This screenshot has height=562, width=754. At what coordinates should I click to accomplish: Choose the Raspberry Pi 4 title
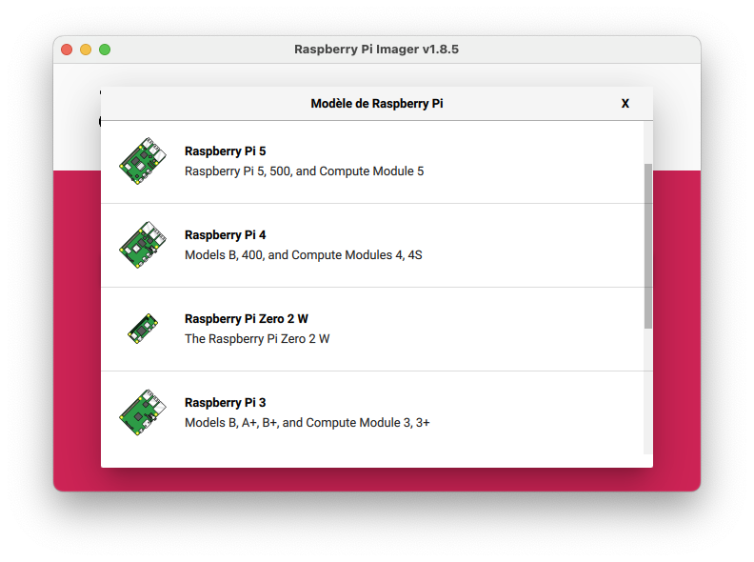tap(225, 235)
